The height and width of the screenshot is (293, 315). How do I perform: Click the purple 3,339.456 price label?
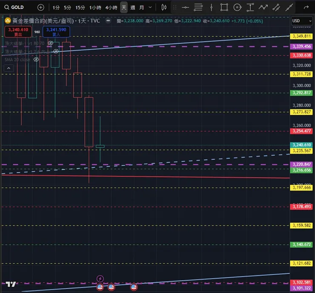click(301, 46)
